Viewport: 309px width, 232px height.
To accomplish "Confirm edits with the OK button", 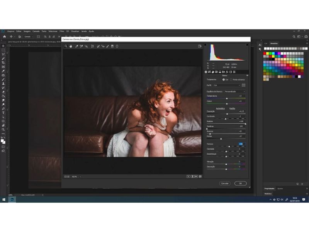I will pyautogui.click(x=240, y=183).
